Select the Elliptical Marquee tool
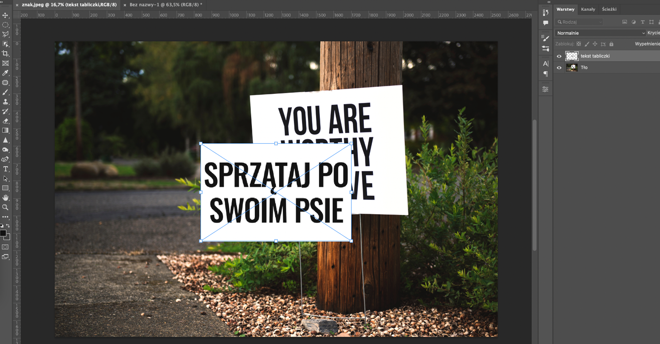This screenshot has height=344, width=660. point(5,25)
